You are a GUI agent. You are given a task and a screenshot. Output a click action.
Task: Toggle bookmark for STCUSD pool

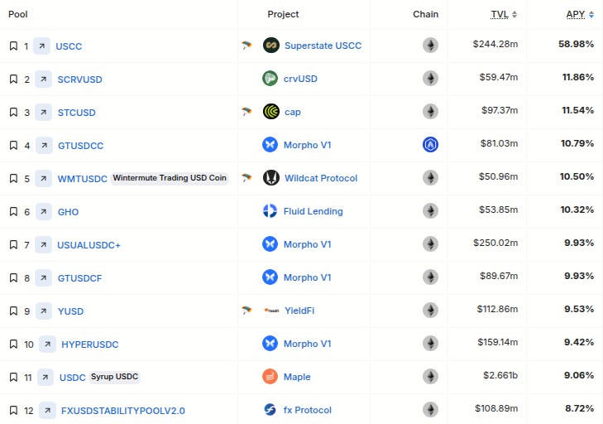click(13, 113)
